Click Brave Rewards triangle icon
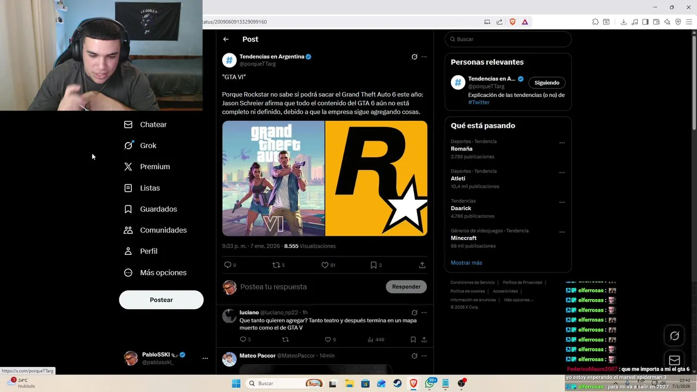Screen dimensions: 697x392 point(525,22)
